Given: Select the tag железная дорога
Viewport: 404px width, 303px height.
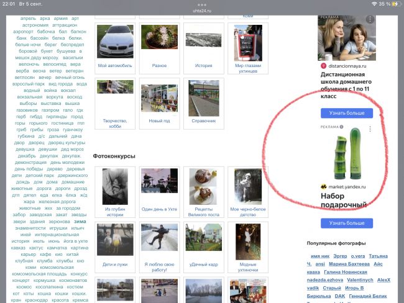Looking at the screenshot, I should 57,202.
